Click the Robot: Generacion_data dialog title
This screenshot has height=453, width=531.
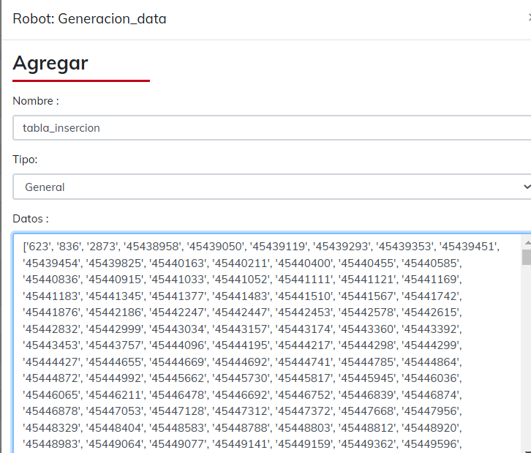89,19
